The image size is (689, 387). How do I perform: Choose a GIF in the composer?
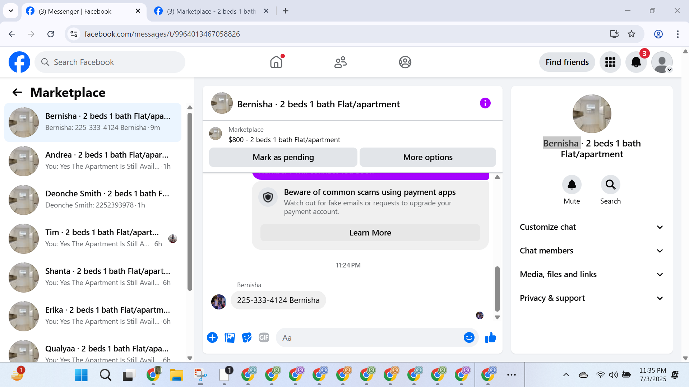[x=264, y=337]
